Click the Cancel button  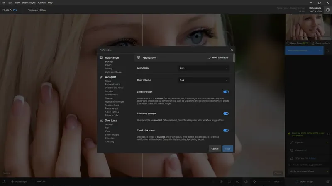click(x=215, y=149)
